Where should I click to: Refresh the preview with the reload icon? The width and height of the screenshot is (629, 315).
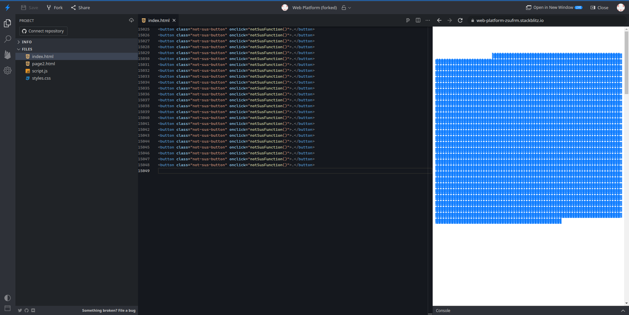pos(460,20)
